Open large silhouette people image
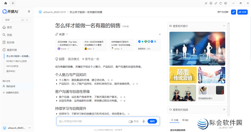The width and height of the screenshot is (251, 132). pyautogui.click(x=197, y=48)
